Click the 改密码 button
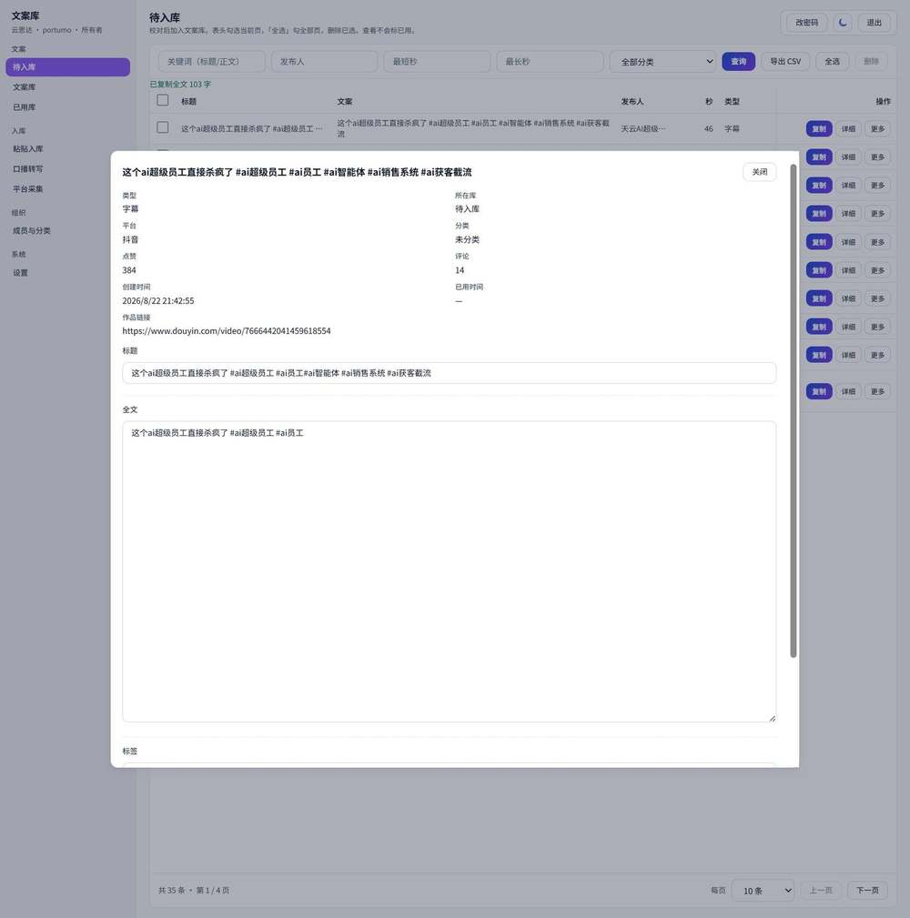The width and height of the screenshot is (910, 918). 806,23
